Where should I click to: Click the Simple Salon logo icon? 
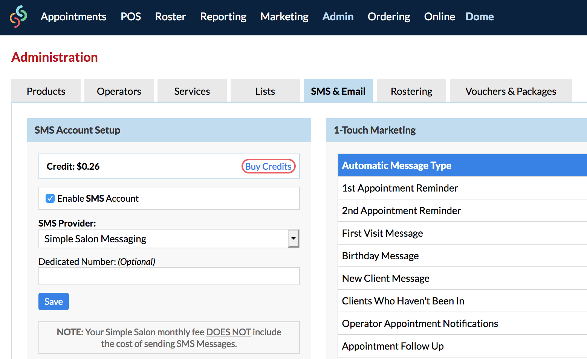click(x=18, y=17)
